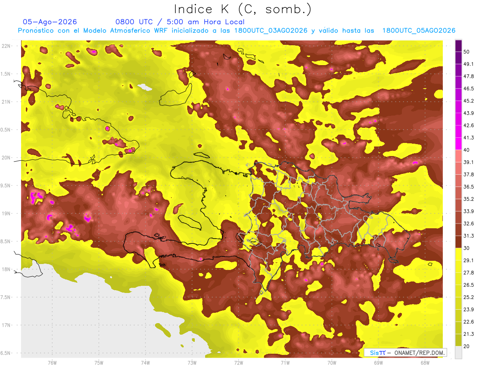Click the colorbar value '25.2'

[x=468, y=297]
